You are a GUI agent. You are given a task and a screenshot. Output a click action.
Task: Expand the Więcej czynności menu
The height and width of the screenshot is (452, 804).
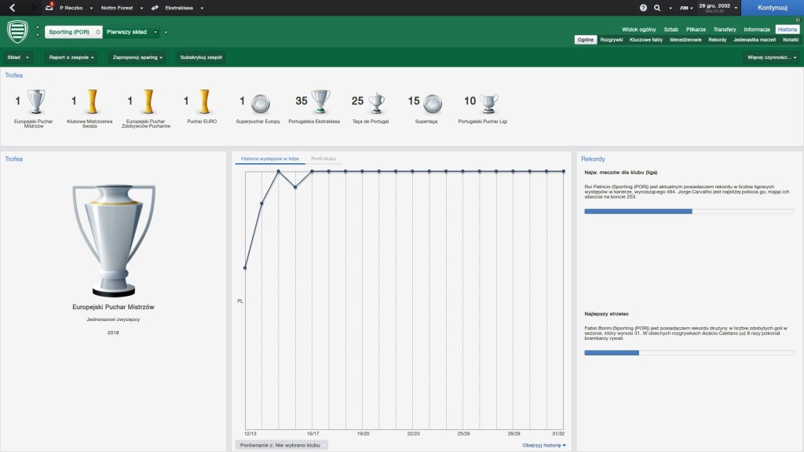[x=771, y=57]
